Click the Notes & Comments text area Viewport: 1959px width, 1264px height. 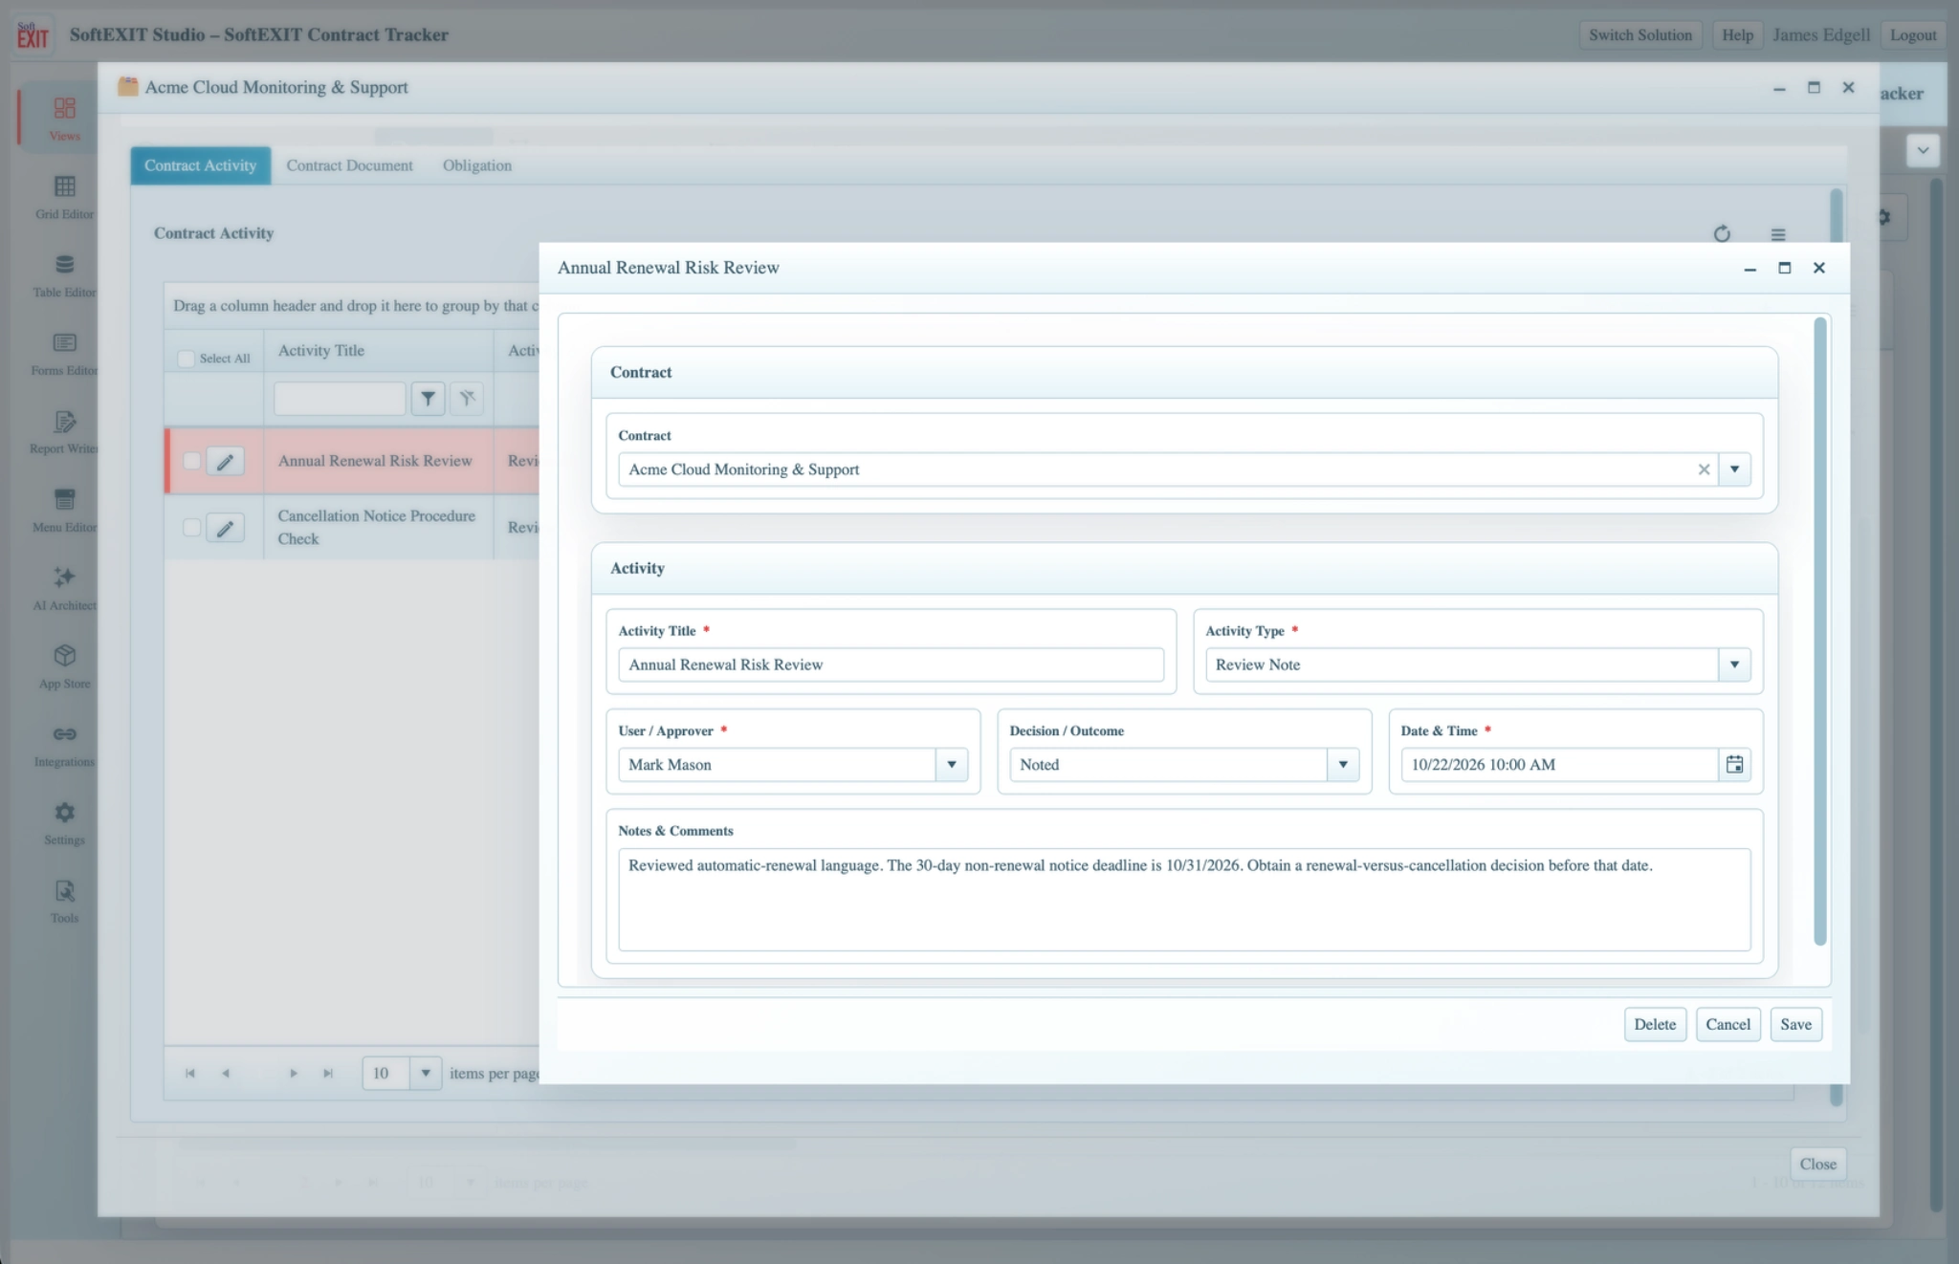click(x=1184, y=900)
